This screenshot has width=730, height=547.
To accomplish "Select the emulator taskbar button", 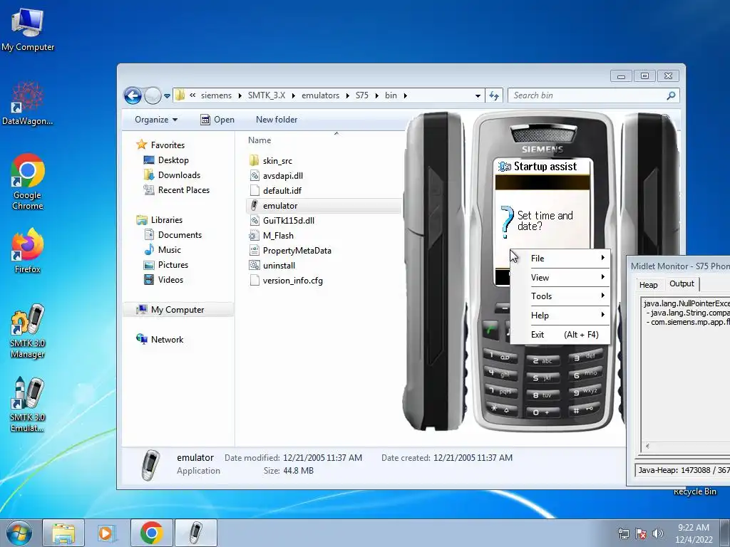I will [x=196, y=533].
